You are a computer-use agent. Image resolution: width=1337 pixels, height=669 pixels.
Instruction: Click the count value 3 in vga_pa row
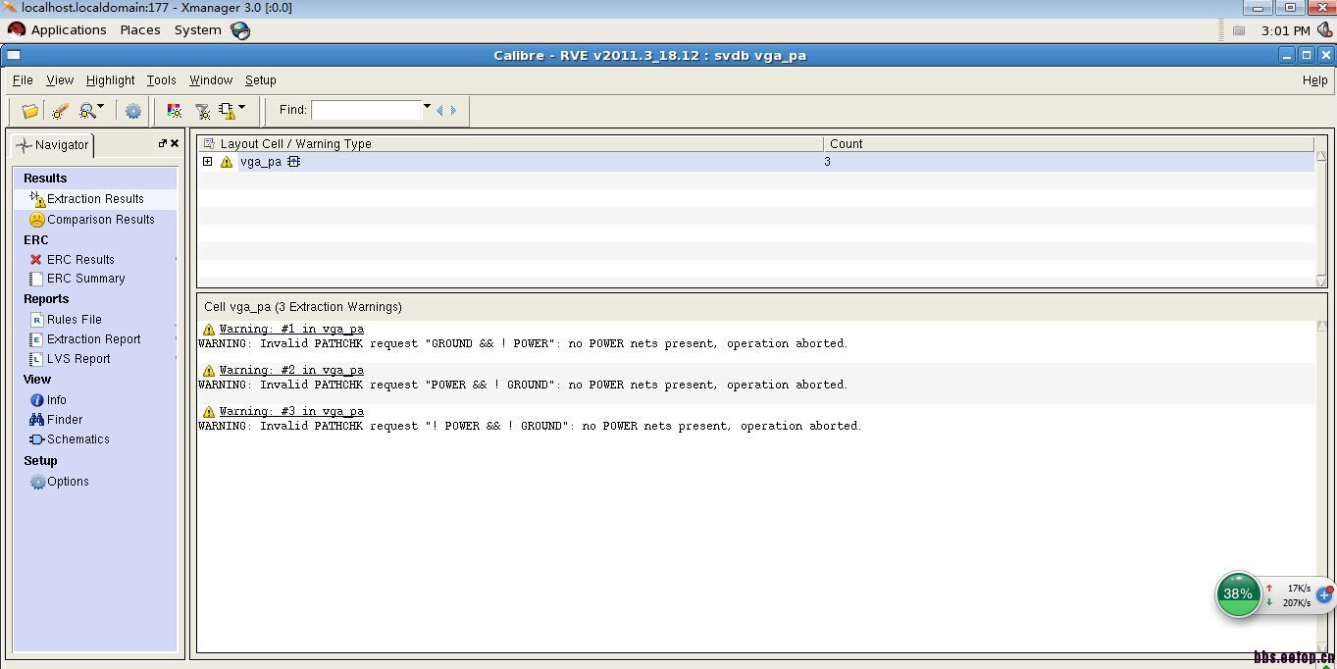(x=827, y=162)
